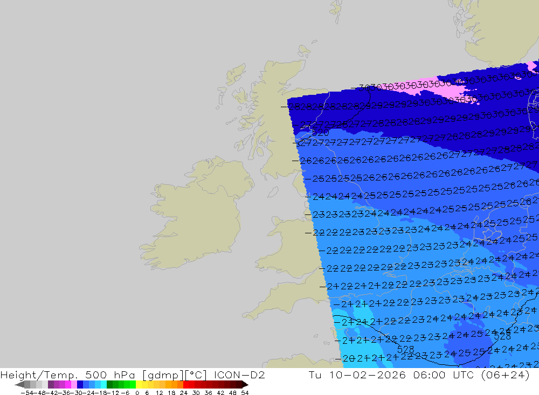This screenshot has width=539, height=395.
Task: Click the '[gdmp][°C]' units label
Action: coord(175,375)
